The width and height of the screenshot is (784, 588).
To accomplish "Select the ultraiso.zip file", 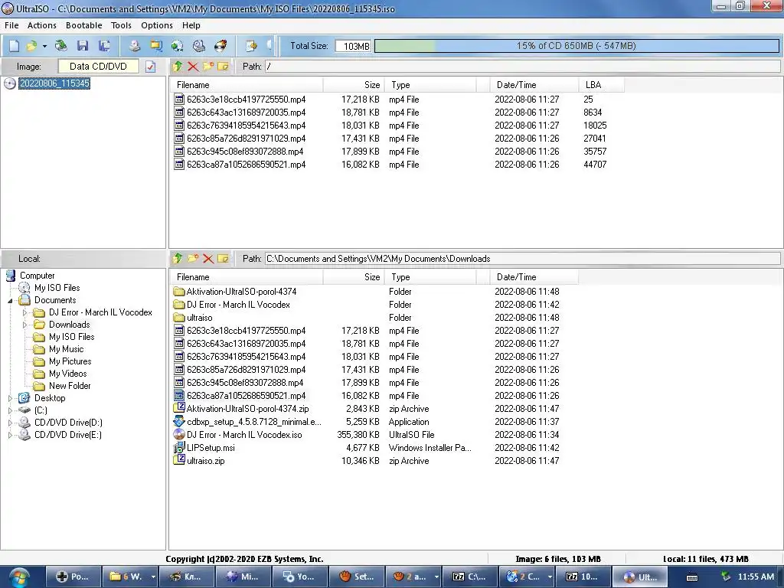I will (x=205, y=461).
